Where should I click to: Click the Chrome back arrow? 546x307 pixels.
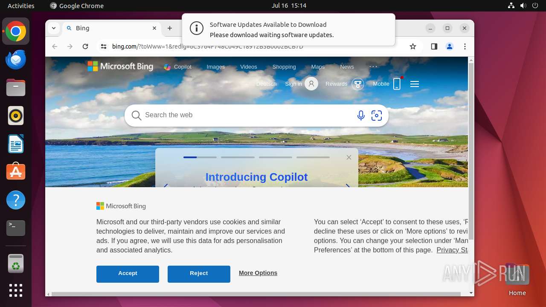click(55, 46)
